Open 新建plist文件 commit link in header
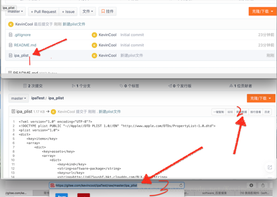Screen dimensions: 277x197 click(x=74, y=24)
